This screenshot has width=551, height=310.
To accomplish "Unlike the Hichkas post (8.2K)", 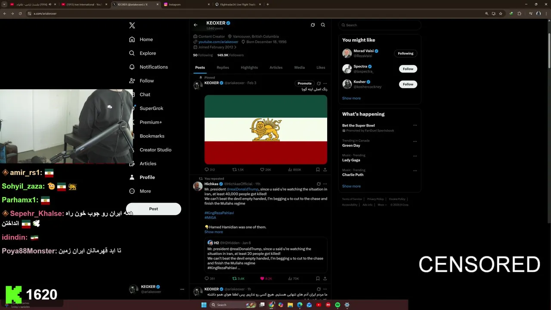I will tap(266, 279).
